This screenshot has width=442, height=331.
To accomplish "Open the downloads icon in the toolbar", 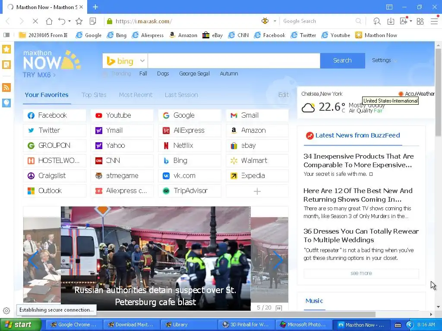I will [391, 21].
